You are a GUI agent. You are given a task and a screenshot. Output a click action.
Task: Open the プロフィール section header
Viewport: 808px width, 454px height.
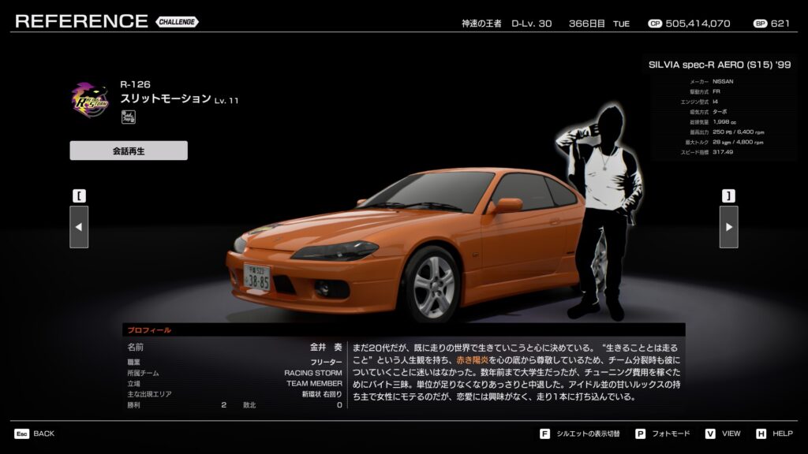[x=149, y=330]
